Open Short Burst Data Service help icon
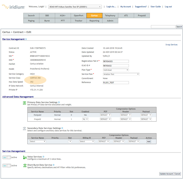The height and width of the screenshot is (179, 183). [x=54, y=165]
